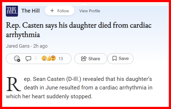View the 13 reactions count

pyautogui.click(x=61, y=59)
